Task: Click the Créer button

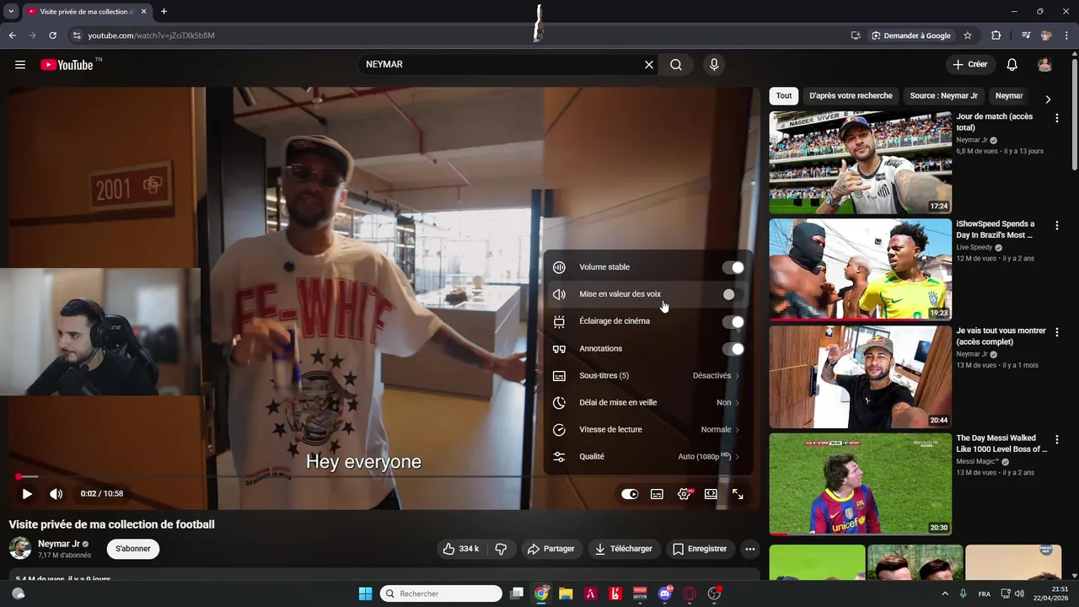Action: [x=970, y=65]
